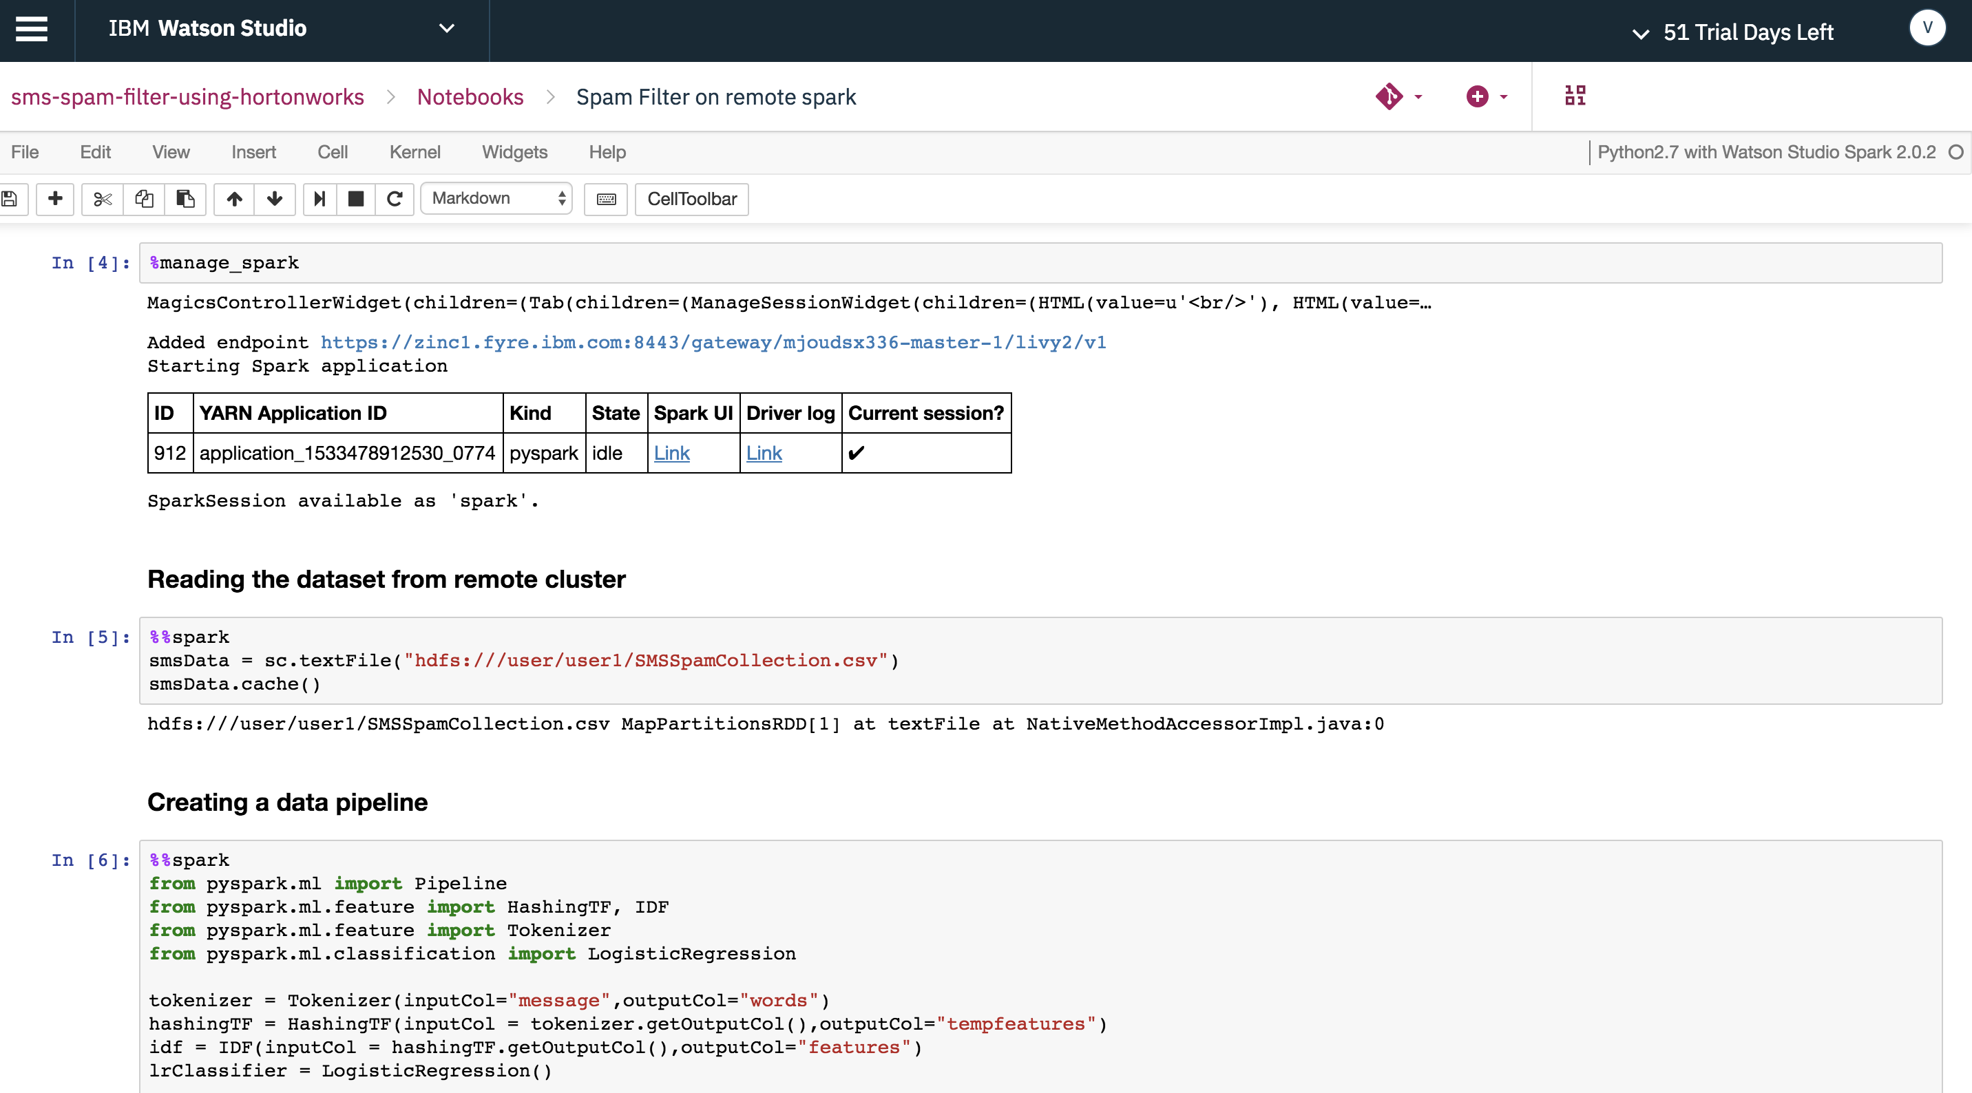Restart the kernel icon

tap(395, 199)
